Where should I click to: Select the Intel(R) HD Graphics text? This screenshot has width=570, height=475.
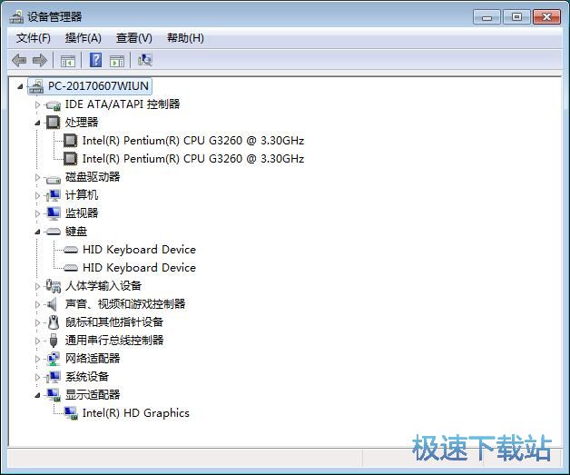click(x=136, y=413)
